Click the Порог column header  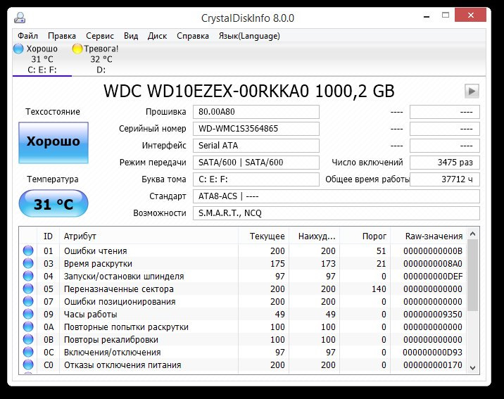[365, 236]
